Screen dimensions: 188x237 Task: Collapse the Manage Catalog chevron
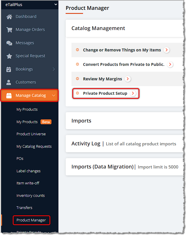click(54, 96)
